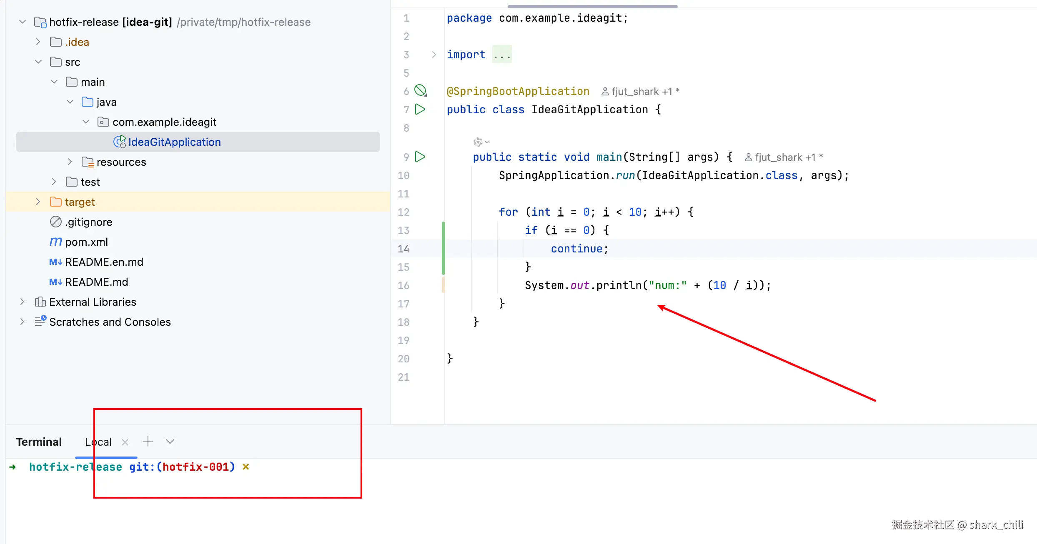The image size is (1037, 544).
Task: Open README.en.md markdown file
Action: click(104, 262)
